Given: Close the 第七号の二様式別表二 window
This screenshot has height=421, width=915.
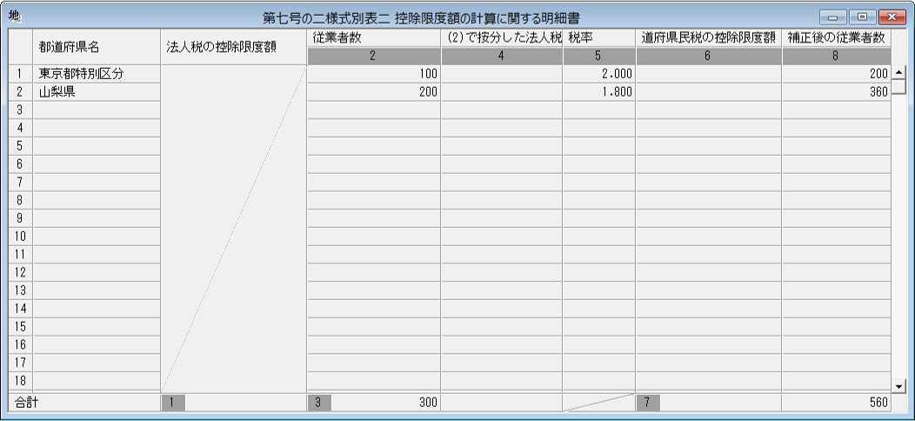Looking at the screenshot, I should (x=891, y=17).
